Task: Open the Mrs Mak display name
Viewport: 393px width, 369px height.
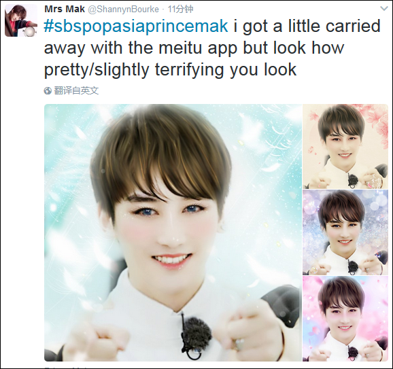Action: (x=65, y=10)
